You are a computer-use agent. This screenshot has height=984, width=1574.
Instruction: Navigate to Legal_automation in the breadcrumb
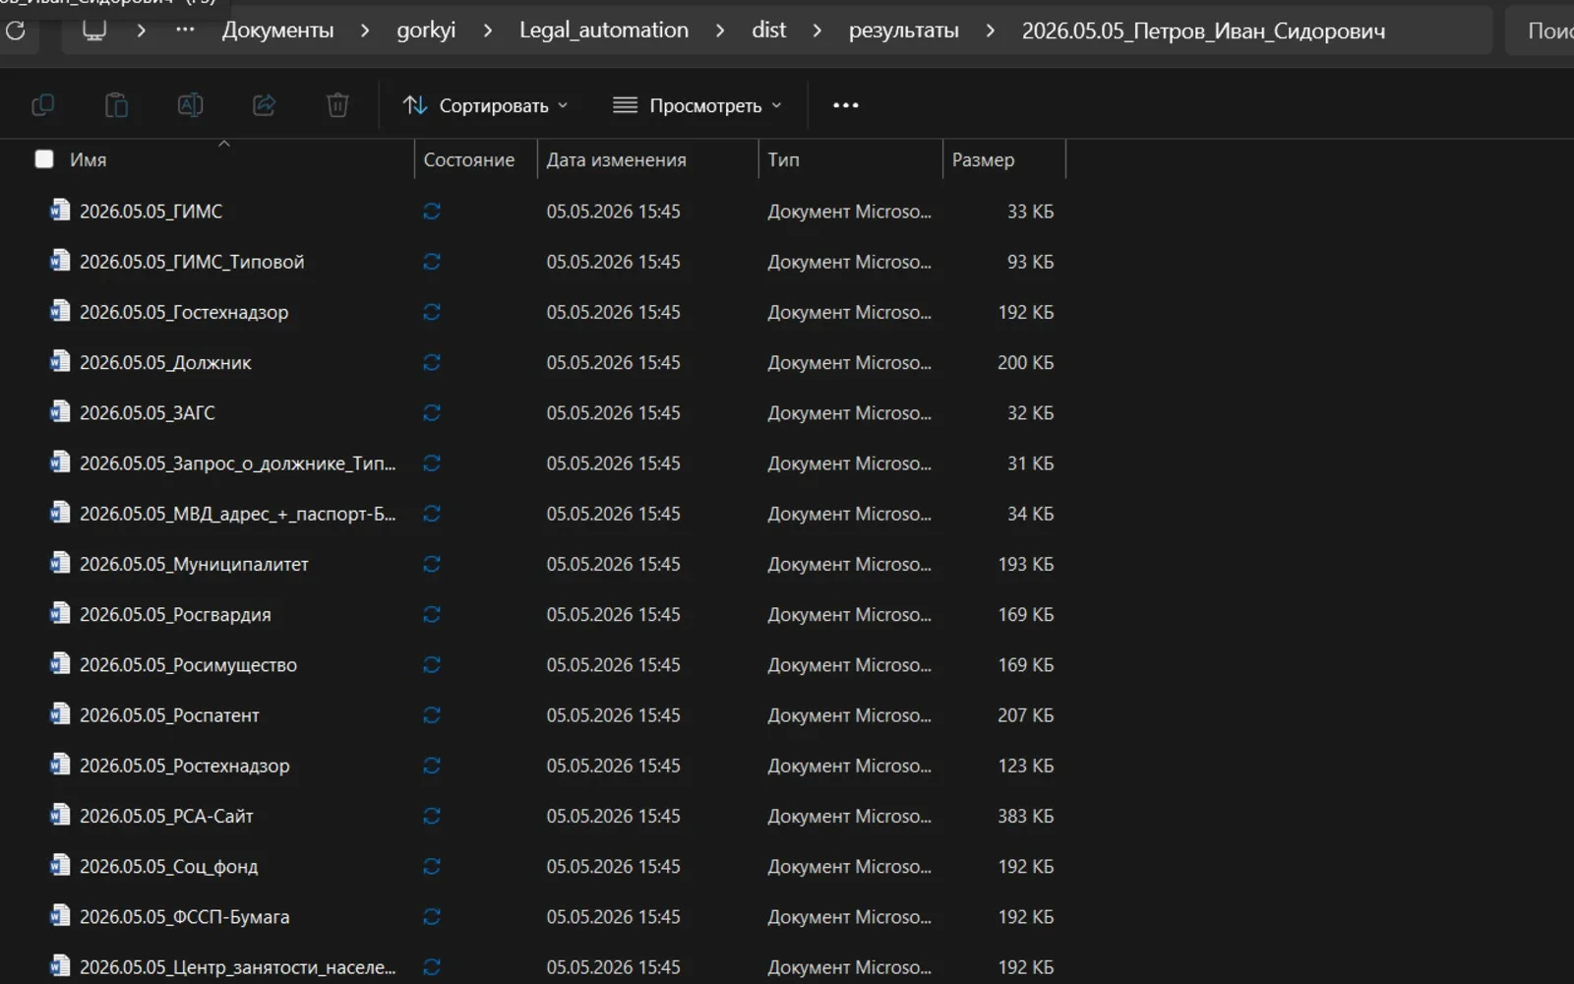point(604,31)
